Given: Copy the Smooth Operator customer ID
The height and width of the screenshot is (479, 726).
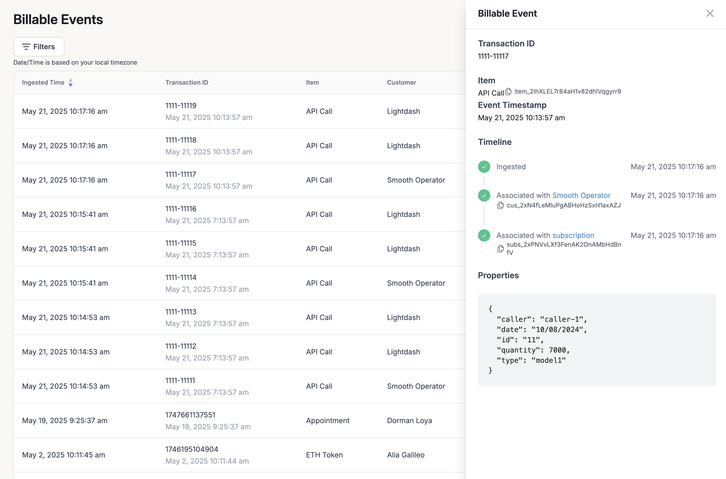Looking at the screenshot, I should tap(500, 205).
